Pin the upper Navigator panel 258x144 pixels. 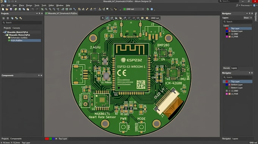click(x=249, y=14)
